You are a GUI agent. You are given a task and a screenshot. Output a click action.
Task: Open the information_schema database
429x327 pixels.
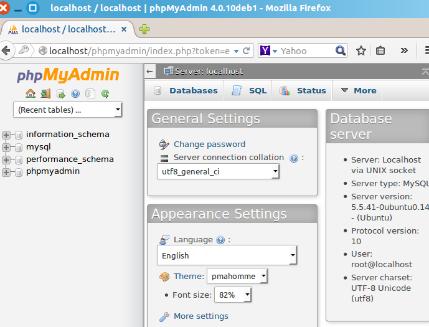(68, 135)
